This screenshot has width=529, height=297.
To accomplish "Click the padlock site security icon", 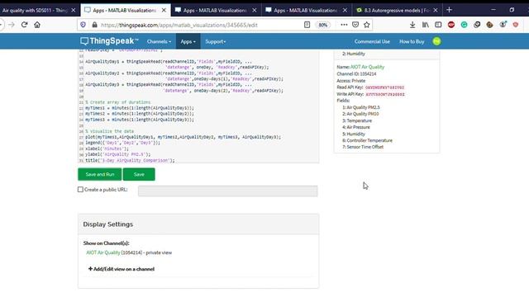I will tap(94, 25).
